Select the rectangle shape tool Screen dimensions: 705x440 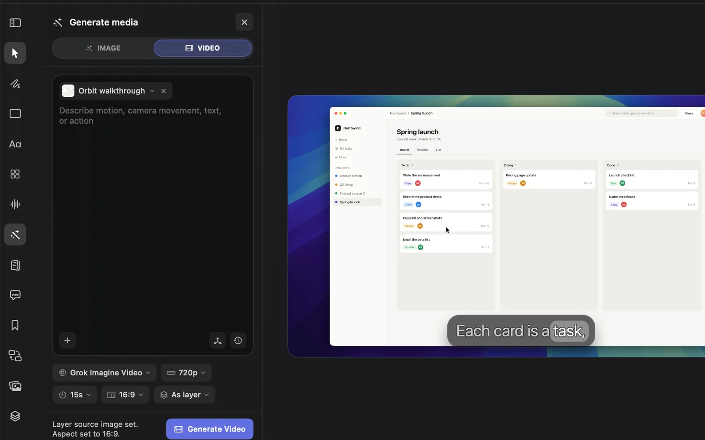[15, 114]
